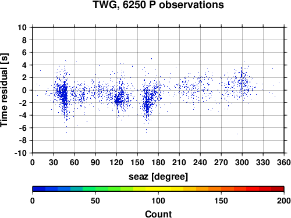Click y-axis tick label "-8"
Screen dimensions: 291x218
[23, 141]
